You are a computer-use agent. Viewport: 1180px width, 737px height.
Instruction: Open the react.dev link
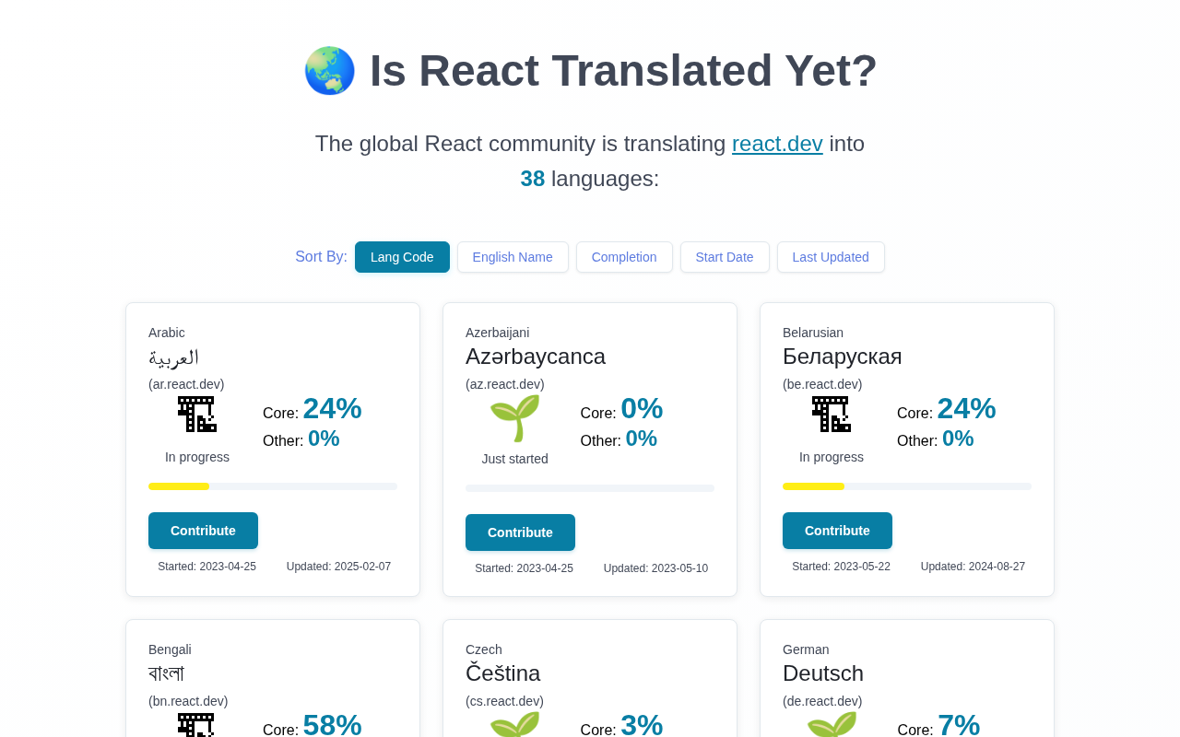[777, 144]
